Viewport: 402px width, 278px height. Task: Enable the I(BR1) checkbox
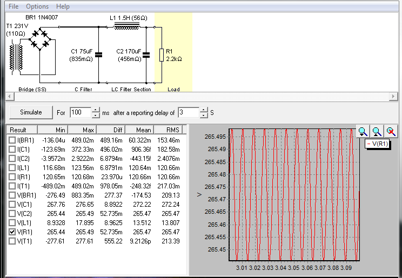pos(12,140)
